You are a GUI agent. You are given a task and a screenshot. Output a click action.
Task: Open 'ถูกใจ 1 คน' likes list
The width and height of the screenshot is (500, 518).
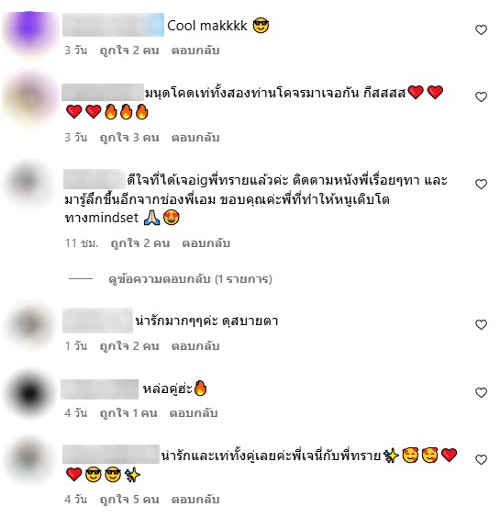[x=128, y=413]
